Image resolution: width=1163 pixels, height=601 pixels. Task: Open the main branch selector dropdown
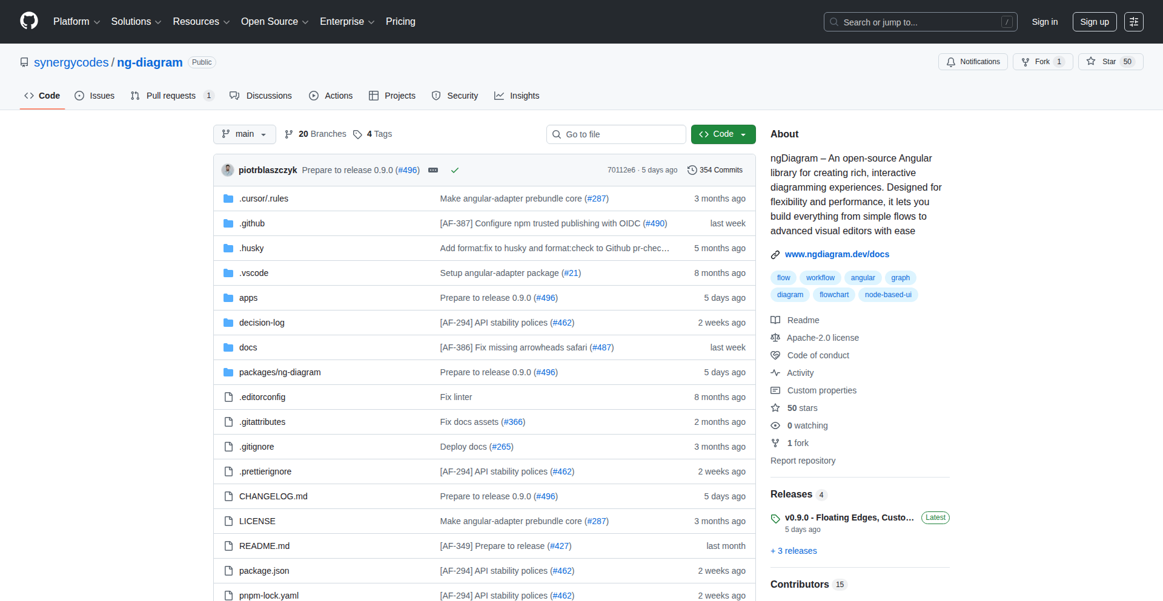[244, 134]
